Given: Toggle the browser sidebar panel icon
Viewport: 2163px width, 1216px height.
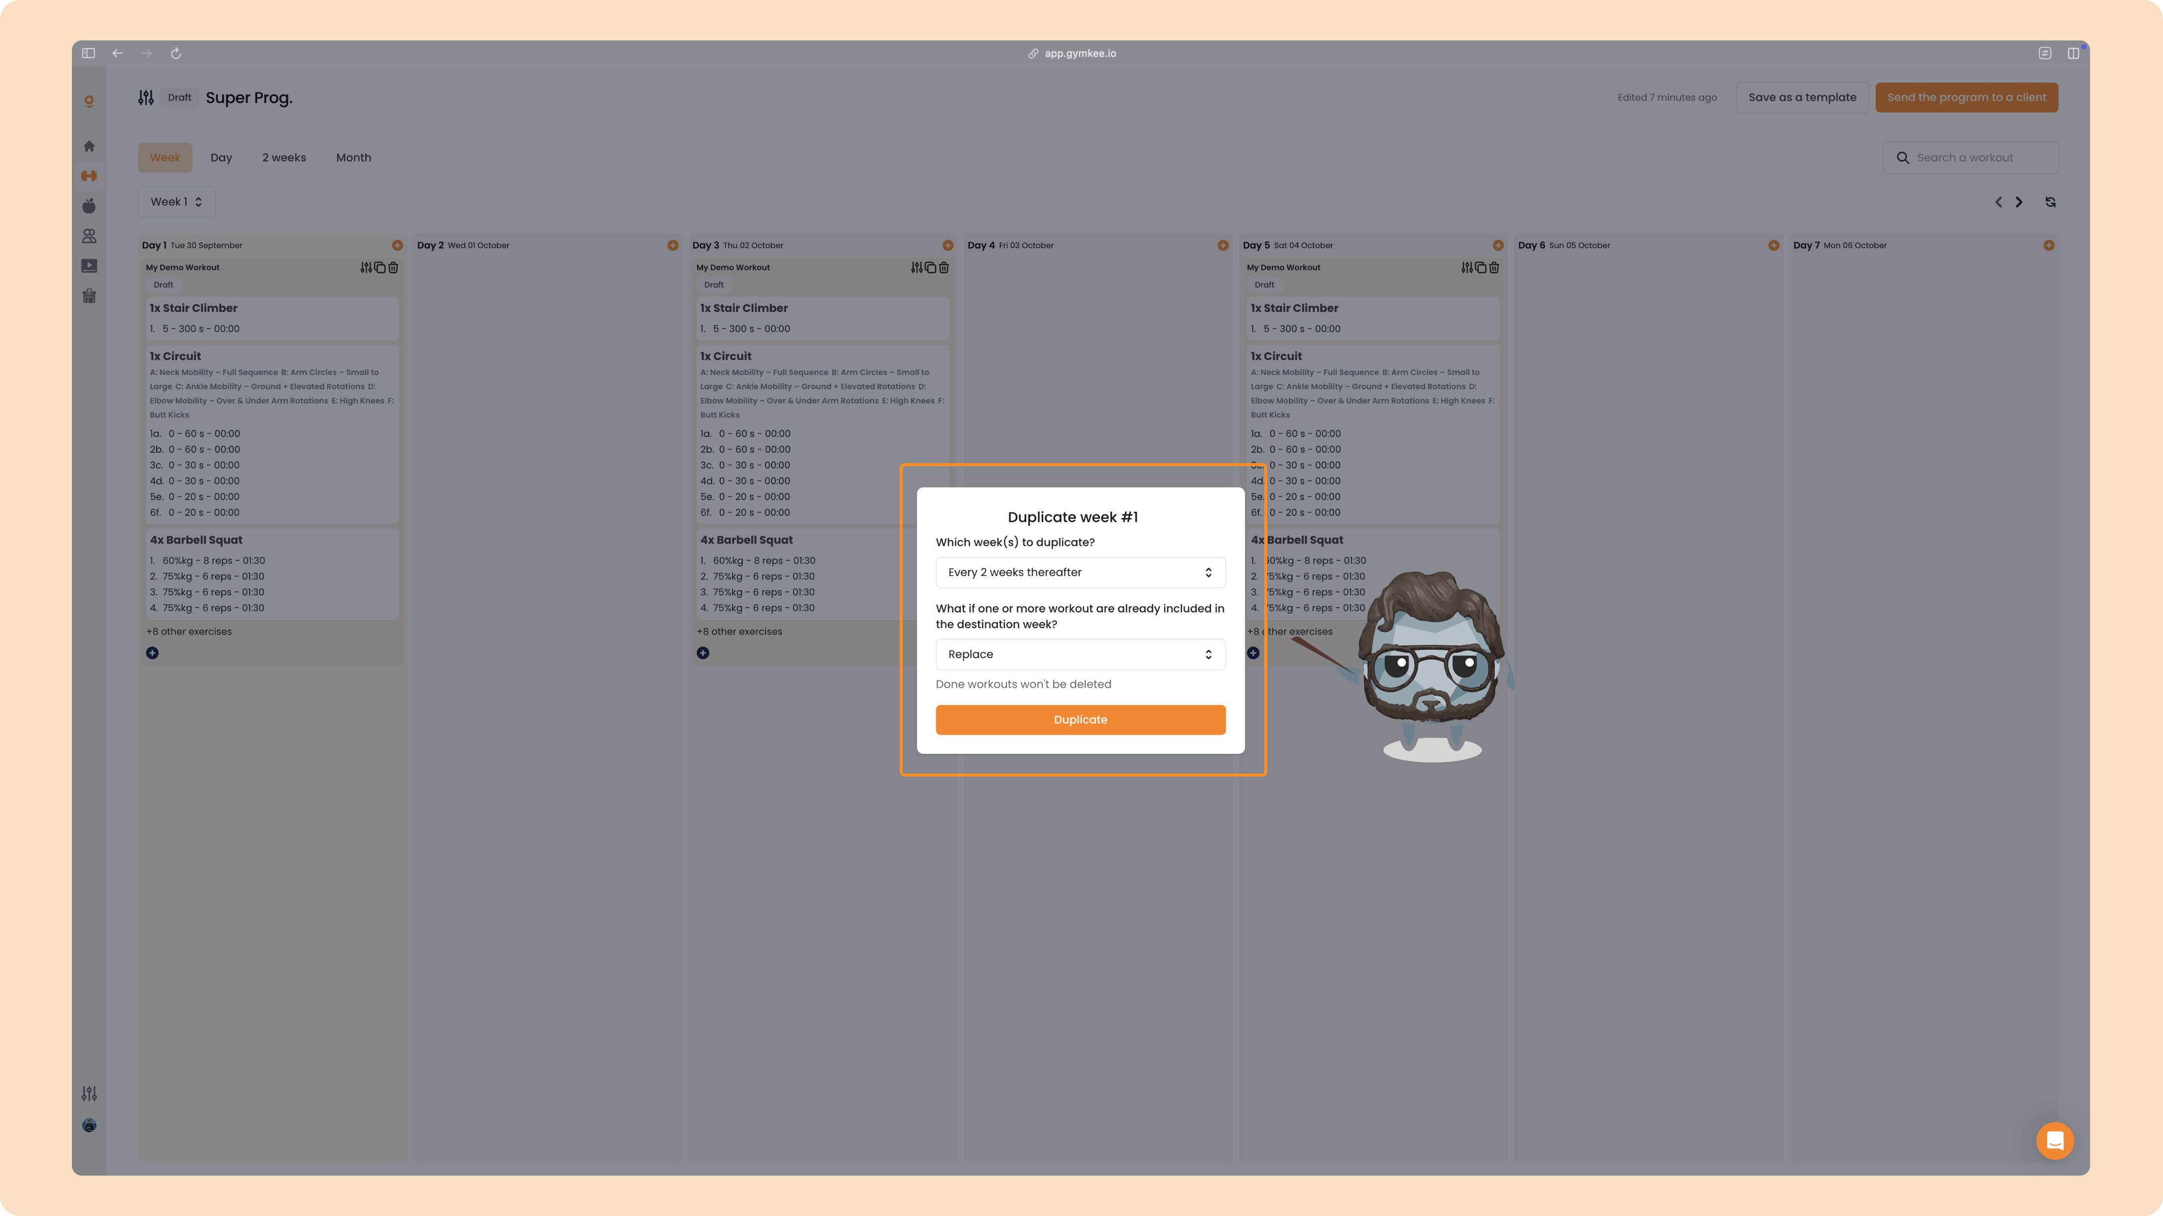Looking at the screenshot, I should pyautogui.click(x=88, y=53).
